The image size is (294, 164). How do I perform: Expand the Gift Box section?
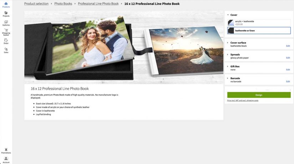point(228,66)
